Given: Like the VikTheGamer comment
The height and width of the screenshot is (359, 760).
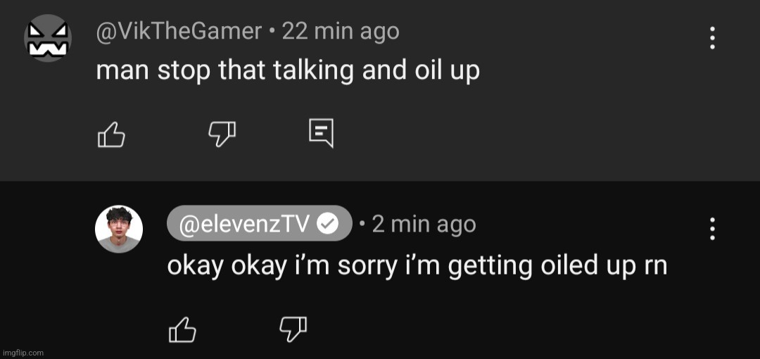Looking at the screenshot, I should tap(111, 134).
